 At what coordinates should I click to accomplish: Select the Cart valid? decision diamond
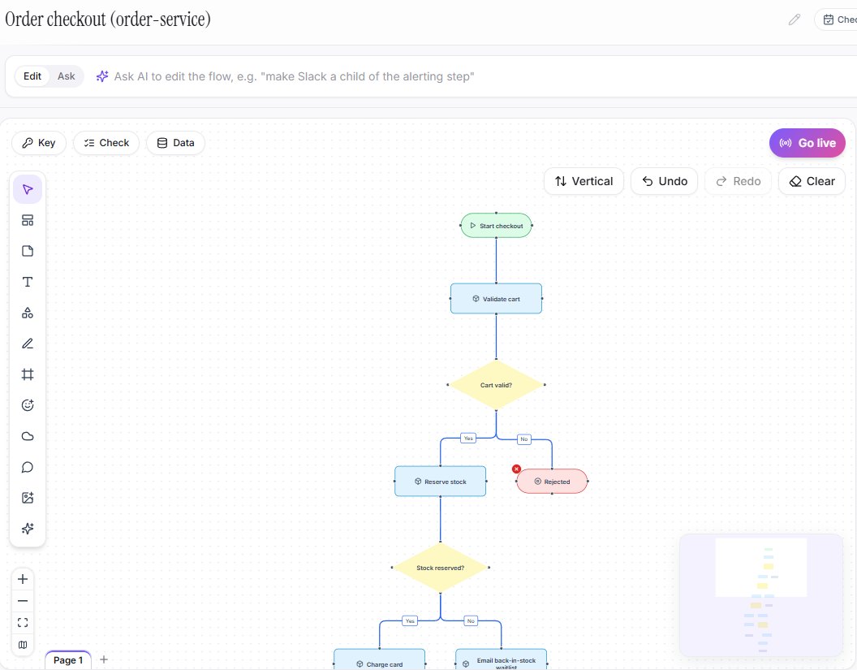(497, 384)
